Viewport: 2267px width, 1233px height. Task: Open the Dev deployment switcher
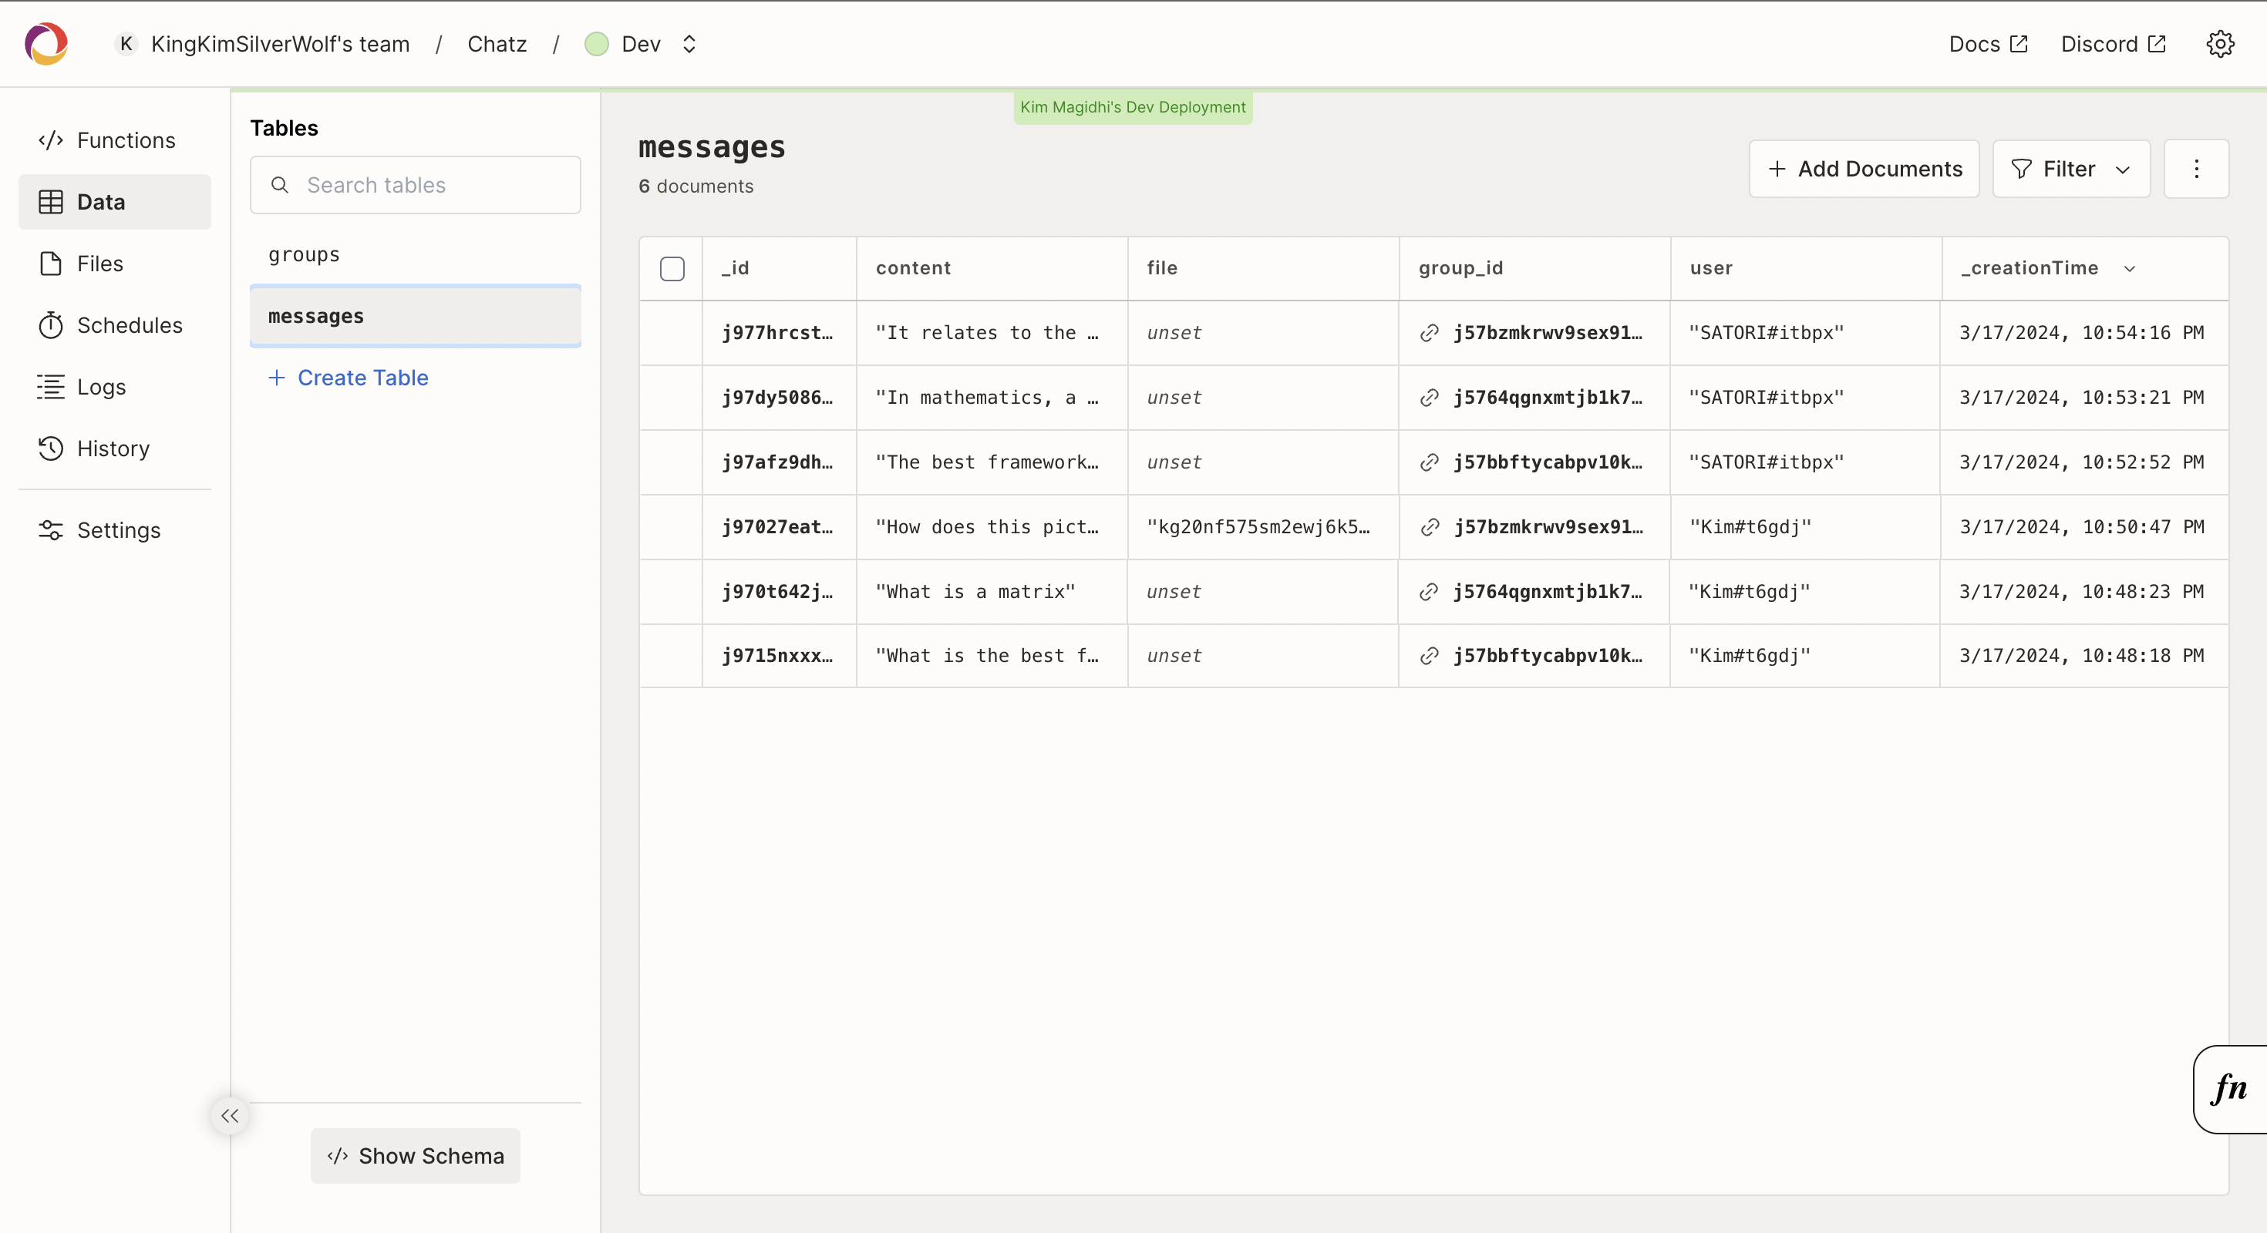(642, 44)
